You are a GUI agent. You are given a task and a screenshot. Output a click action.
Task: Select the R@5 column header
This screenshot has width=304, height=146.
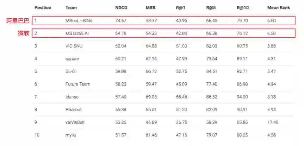(x=211, y=8)
